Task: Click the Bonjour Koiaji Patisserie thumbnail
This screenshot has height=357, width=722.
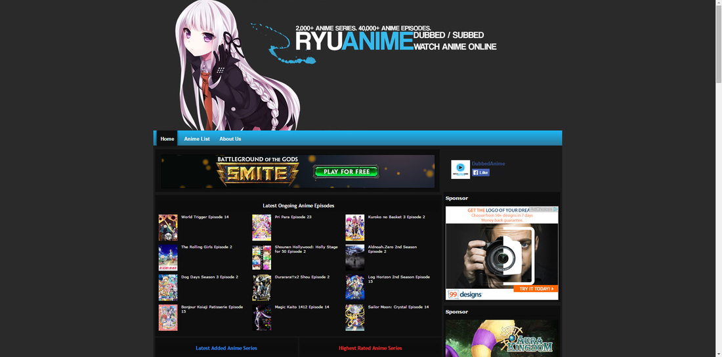Action: coord(168,318)
